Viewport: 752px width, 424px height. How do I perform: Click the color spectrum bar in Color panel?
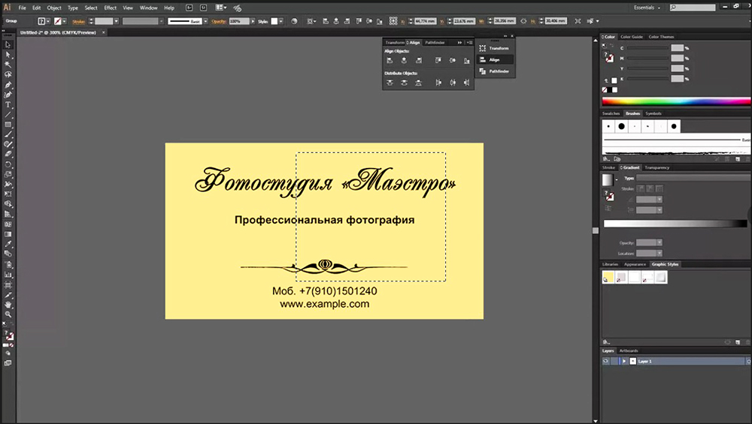click(x=675, y=101)
